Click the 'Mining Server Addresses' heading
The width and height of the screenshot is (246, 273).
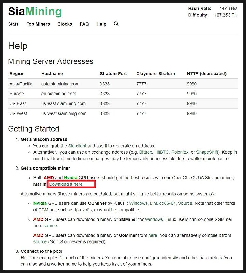coord(51,61)
